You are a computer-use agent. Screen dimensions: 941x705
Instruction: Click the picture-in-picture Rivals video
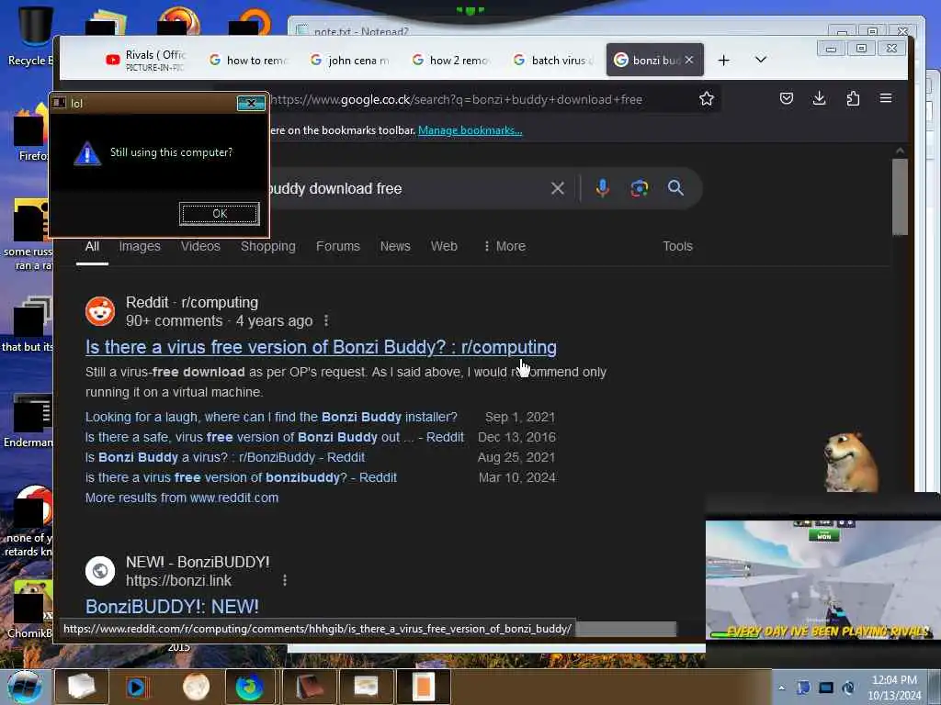pos(822,579)
